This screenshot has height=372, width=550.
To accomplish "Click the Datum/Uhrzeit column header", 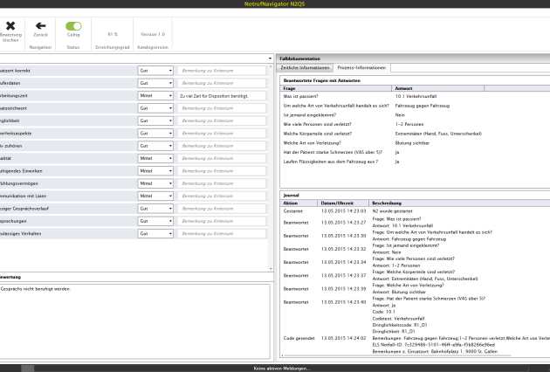I will tap(343, 203).
